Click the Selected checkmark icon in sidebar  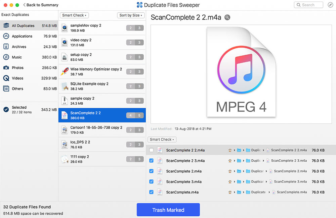6,110
